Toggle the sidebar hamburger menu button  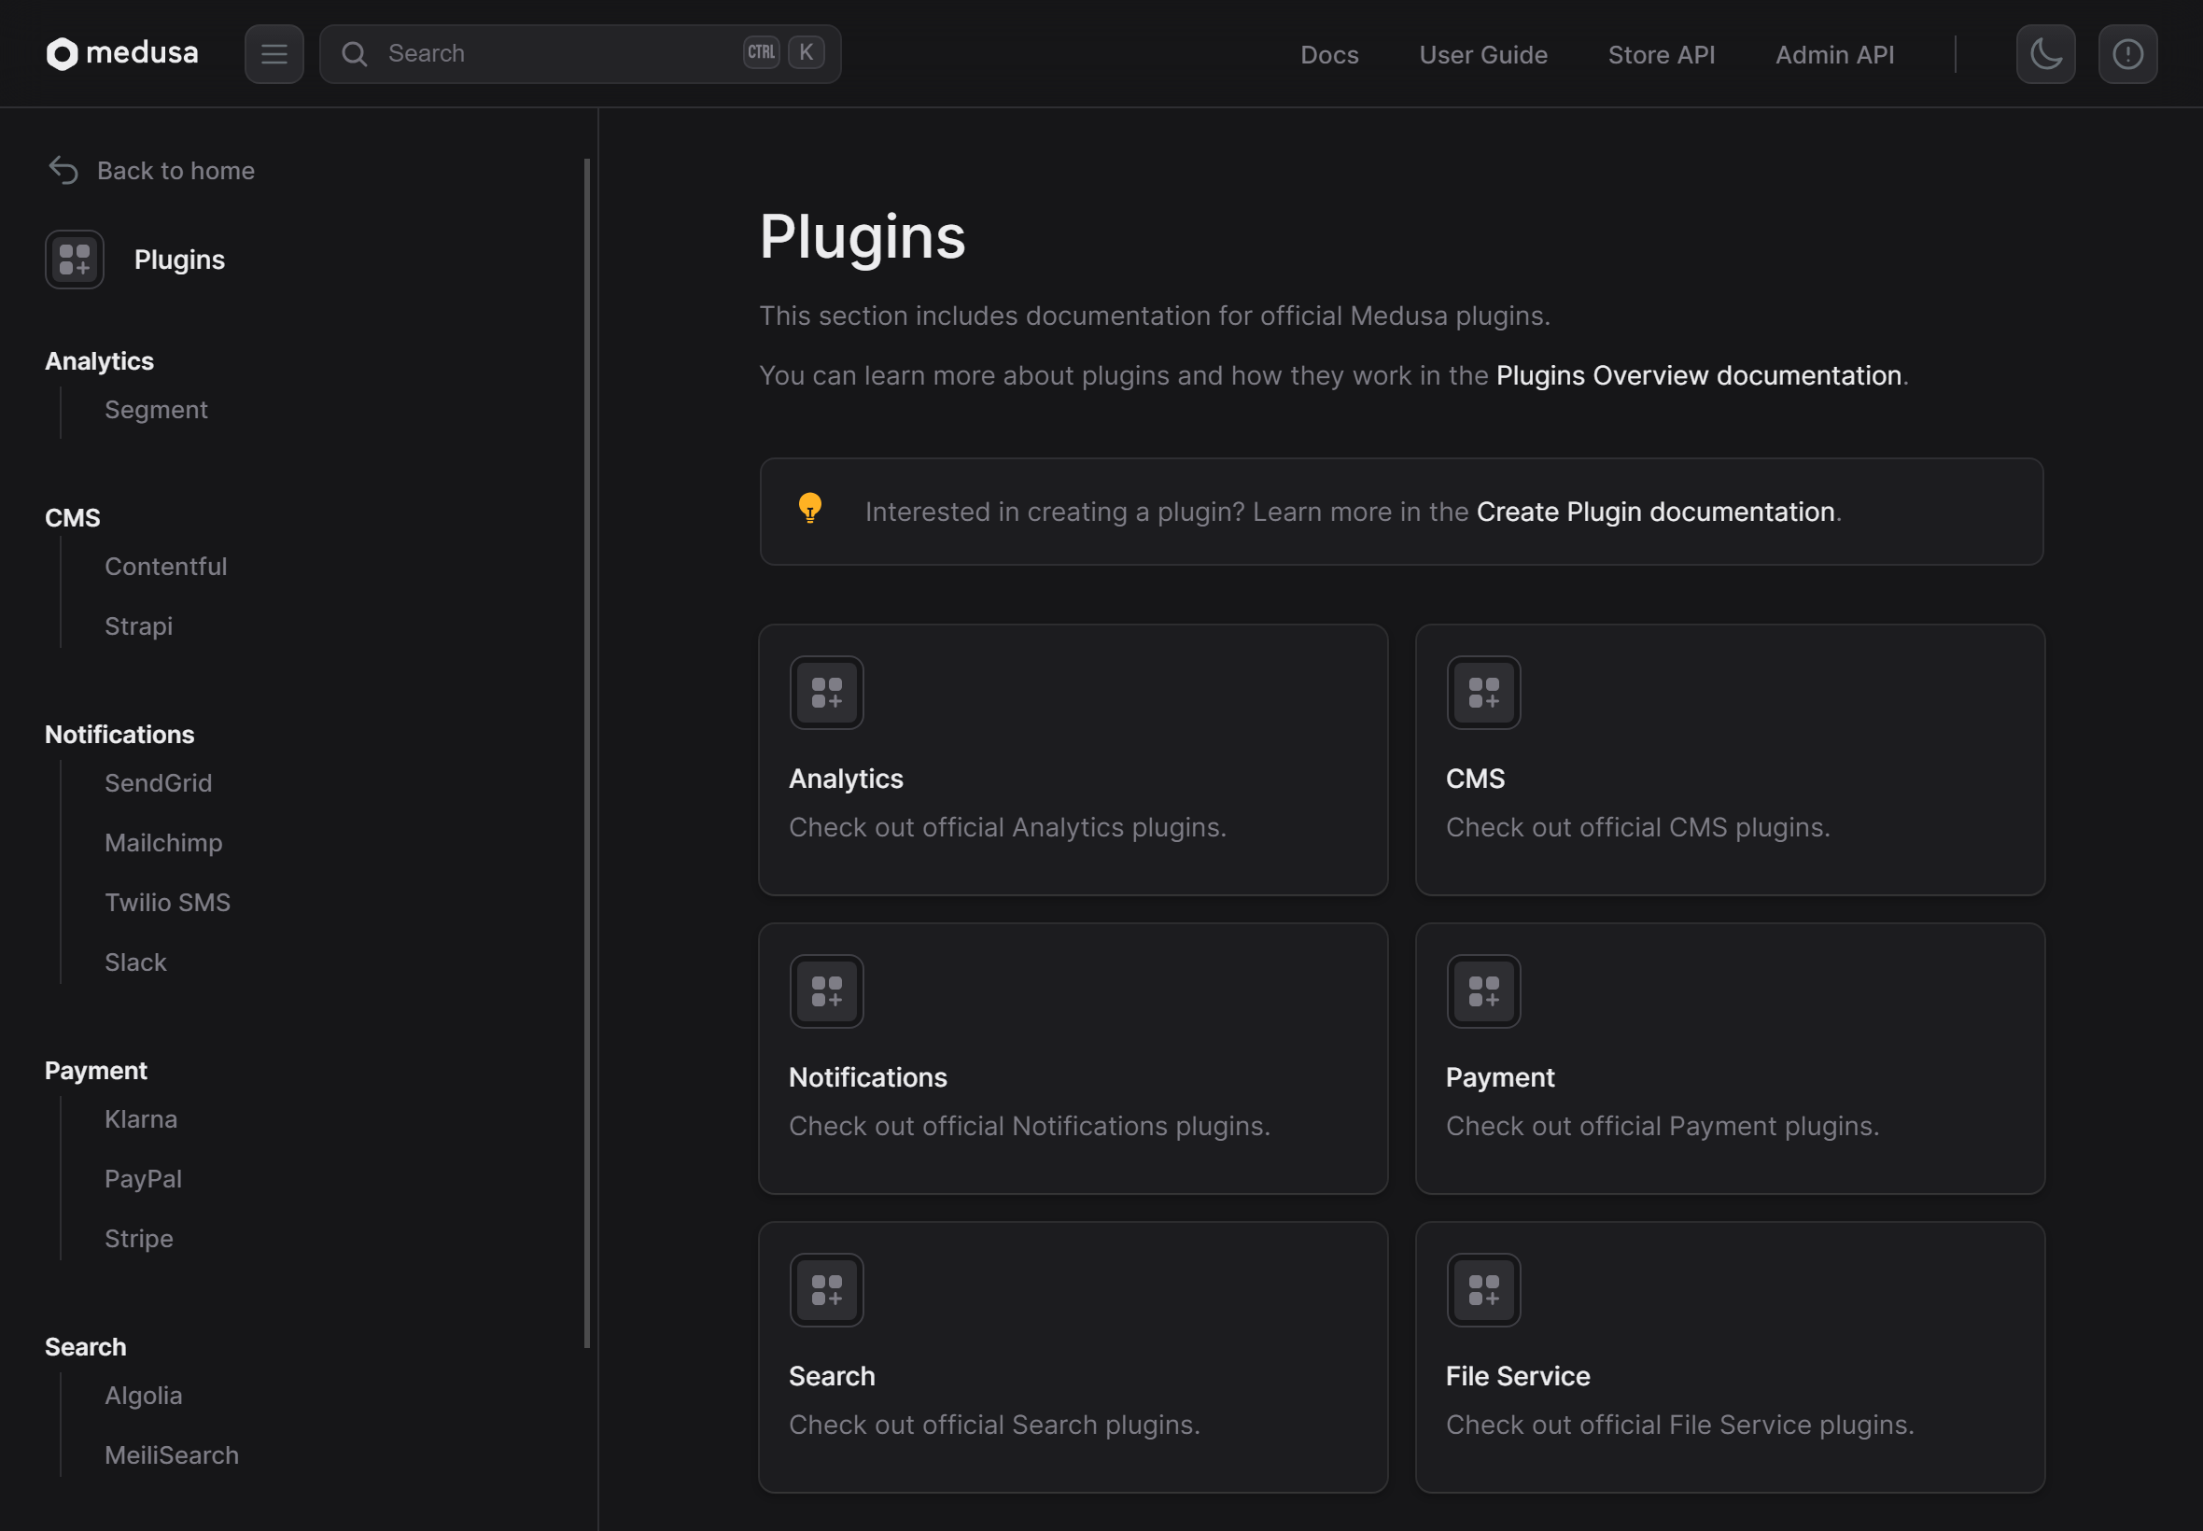(274, 54)
